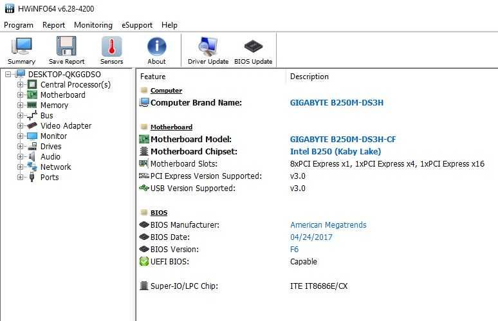Click the Intel B250 (Kaby Lake) link
This screenshot has height=321, width=498.
[x=335, y=151]
